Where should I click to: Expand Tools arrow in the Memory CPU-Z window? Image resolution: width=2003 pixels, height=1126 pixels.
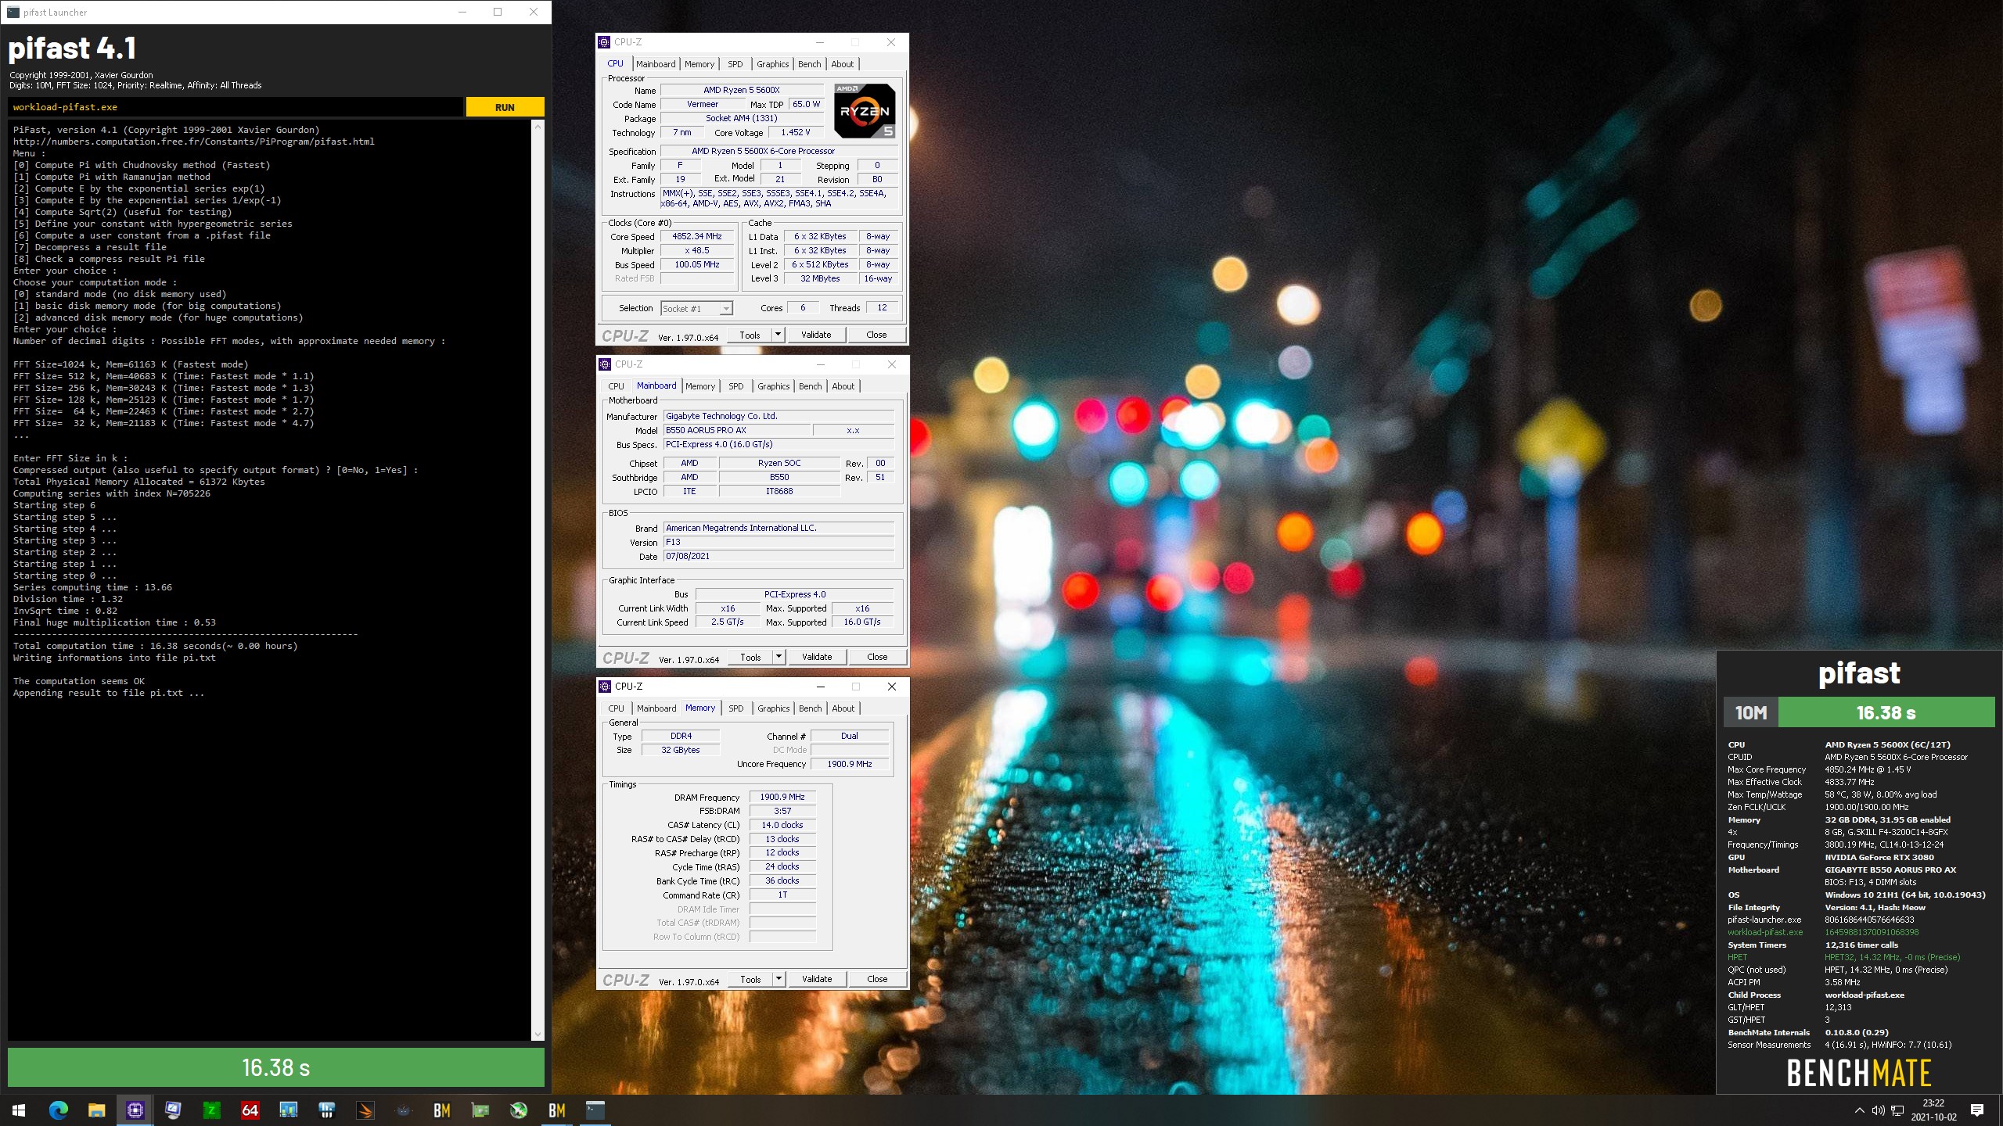(x=779, y=979)
